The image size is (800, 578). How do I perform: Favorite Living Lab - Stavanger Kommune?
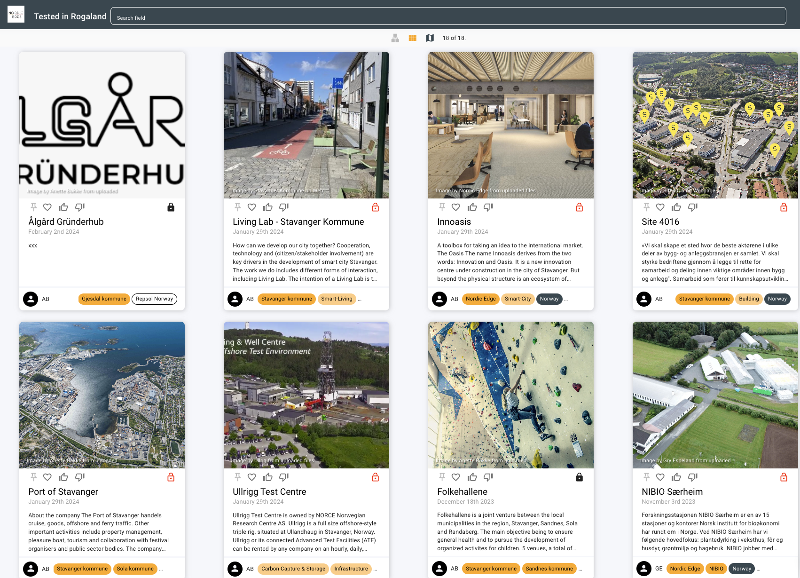point(252,207)
